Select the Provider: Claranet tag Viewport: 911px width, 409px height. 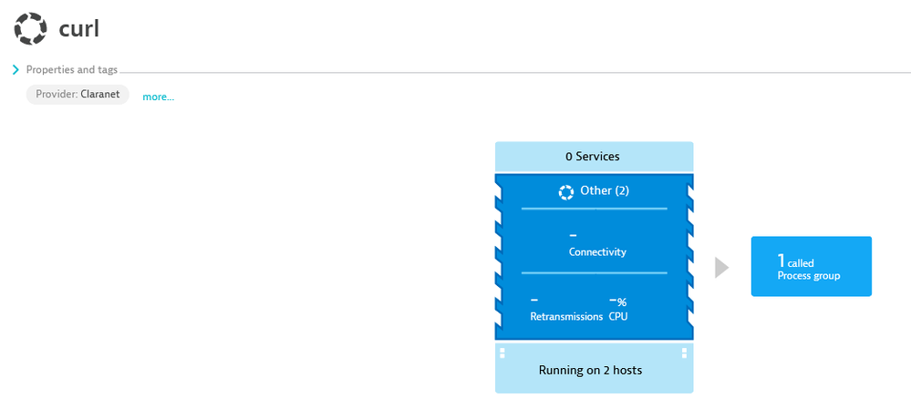click(x=78, y=95)
